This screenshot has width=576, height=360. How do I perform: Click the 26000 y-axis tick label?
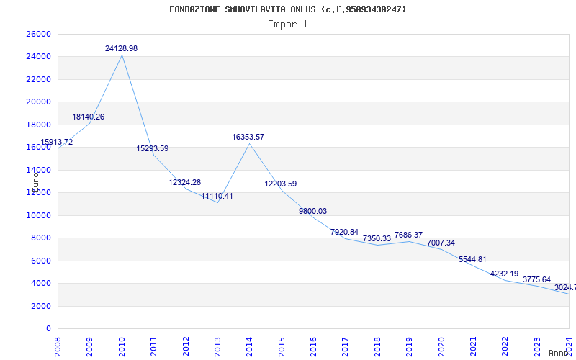tap(38, 34)
